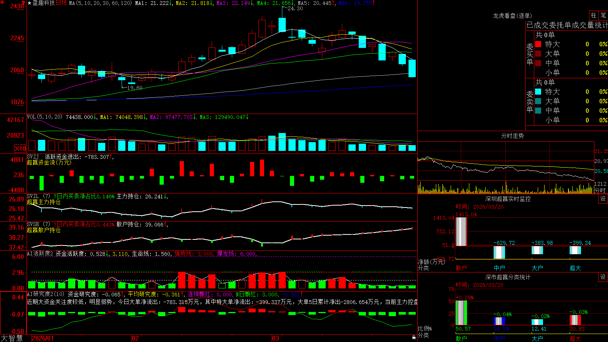Click the 日线 period label
608x342 pixels.
(x=61, y=3)
